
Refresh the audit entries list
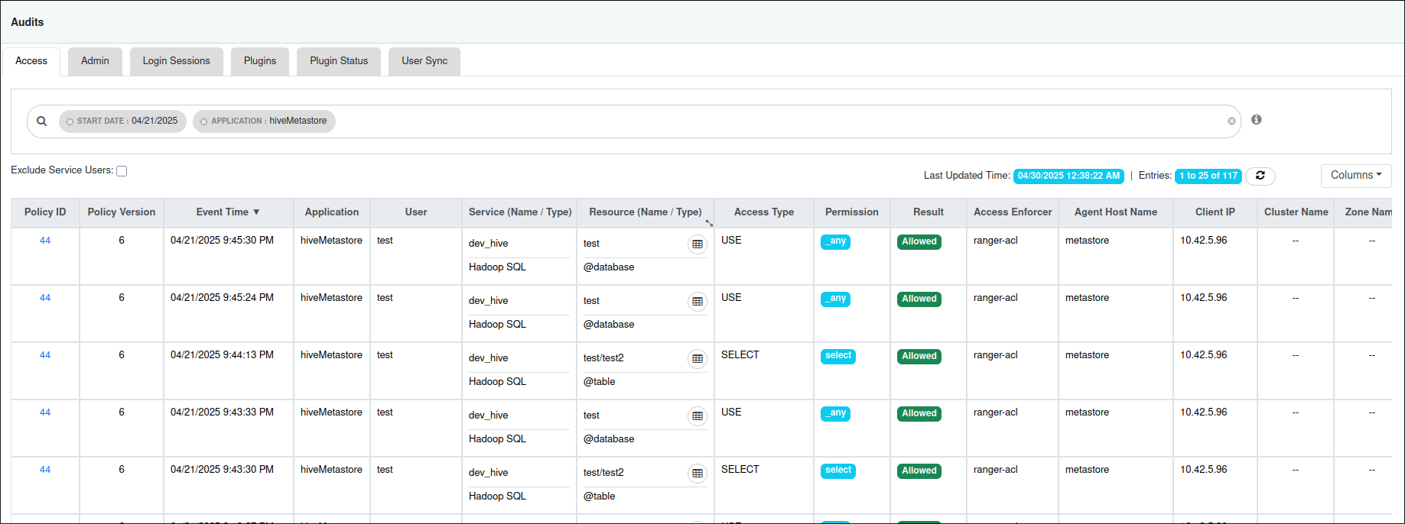pyautogui.click(x=1260, y=176)
